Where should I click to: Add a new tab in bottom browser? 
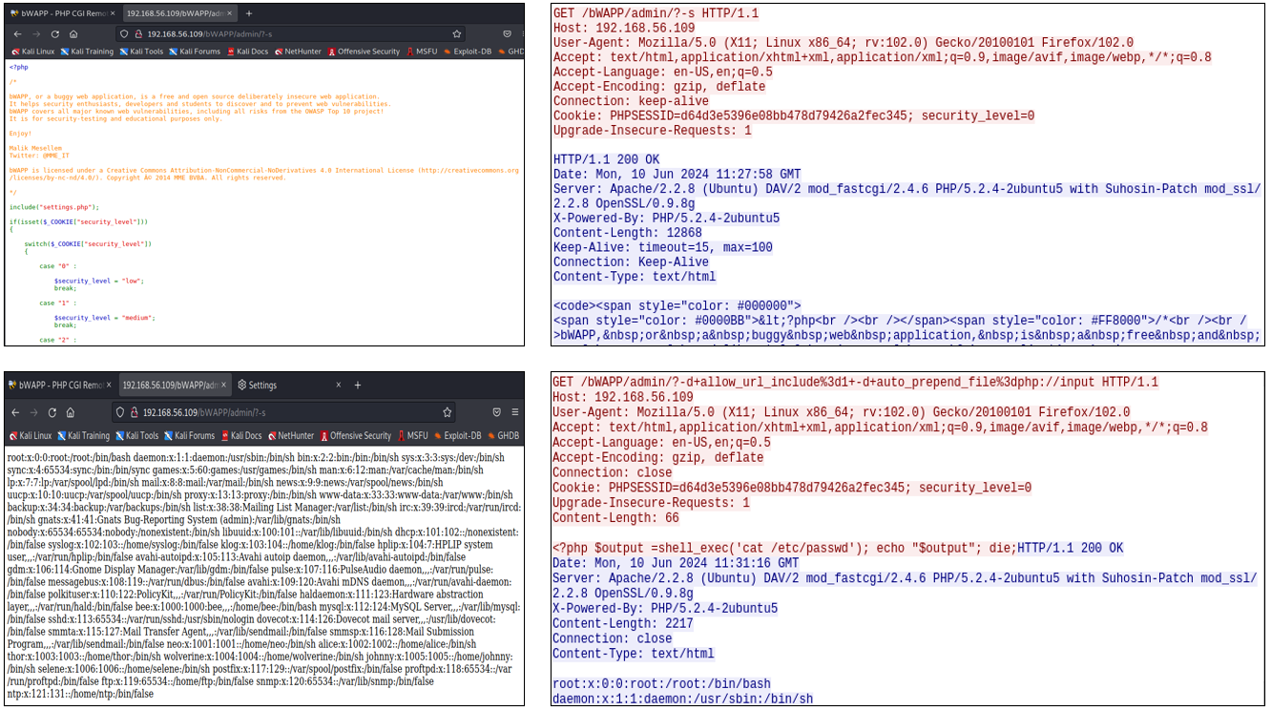(358, 386)
